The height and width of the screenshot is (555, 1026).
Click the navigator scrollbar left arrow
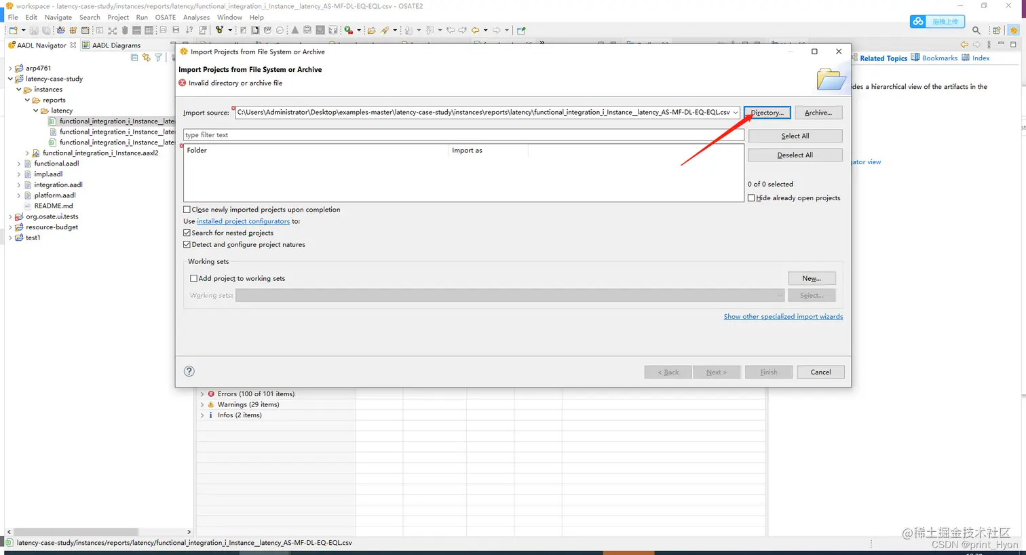[x=9, y=532]
